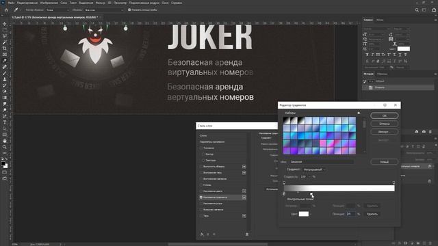
Task: Select the Hand tool
Action: pos(5,141)
